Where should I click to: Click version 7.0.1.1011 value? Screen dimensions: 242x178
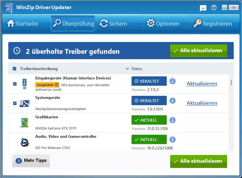[x=155, y=109]
